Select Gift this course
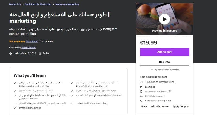 point(160,106)
